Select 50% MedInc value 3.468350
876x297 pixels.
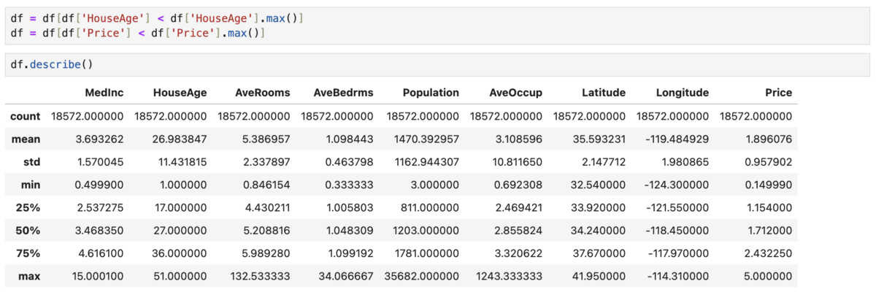[x=99, y=232]
